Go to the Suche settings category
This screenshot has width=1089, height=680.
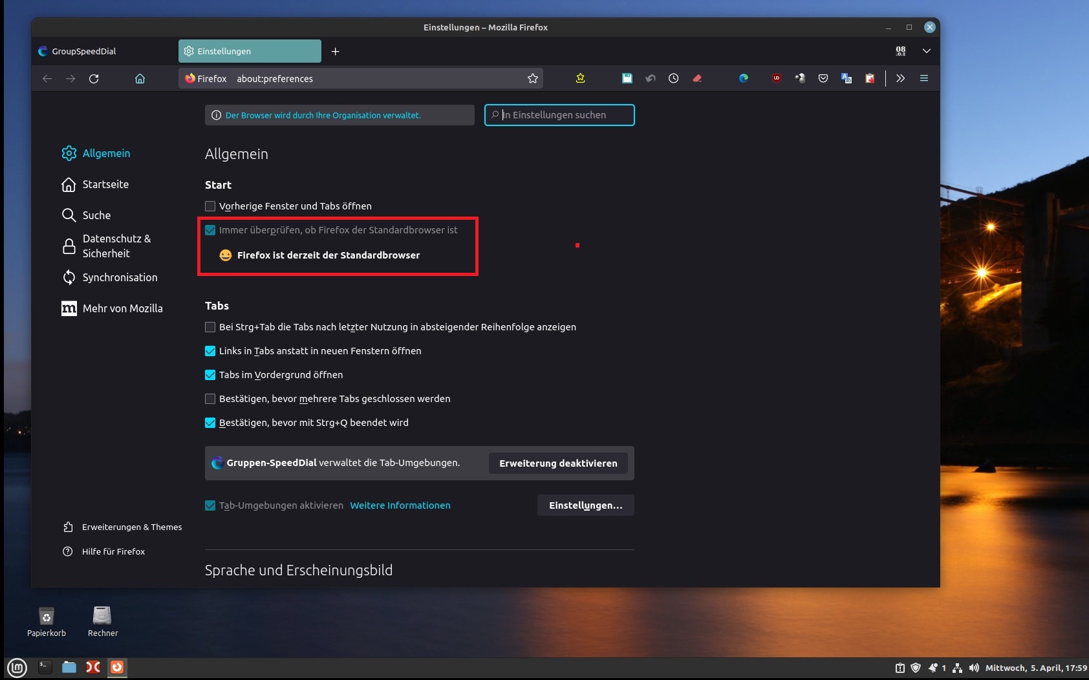pyautogui.click(x=86, y=215)
